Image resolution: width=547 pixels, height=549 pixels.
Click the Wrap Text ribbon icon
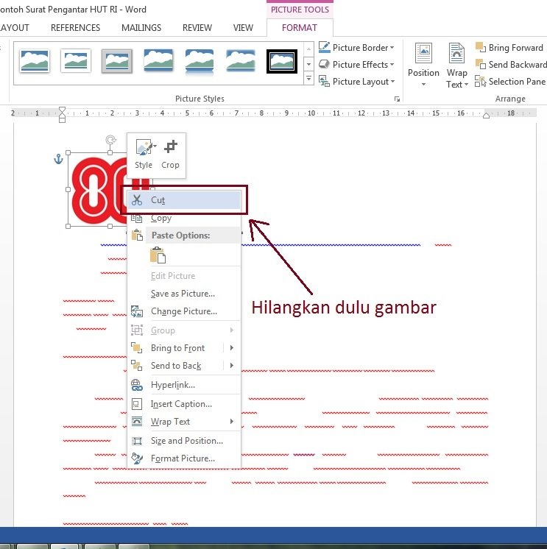(x=456, y=55)
